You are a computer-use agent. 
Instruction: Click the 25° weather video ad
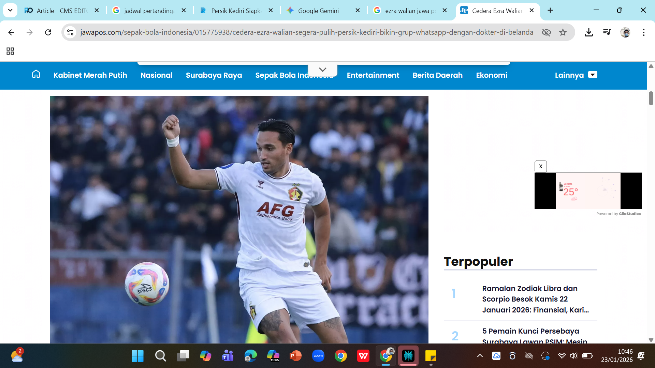pyautogui.click(x=588, y=191)
